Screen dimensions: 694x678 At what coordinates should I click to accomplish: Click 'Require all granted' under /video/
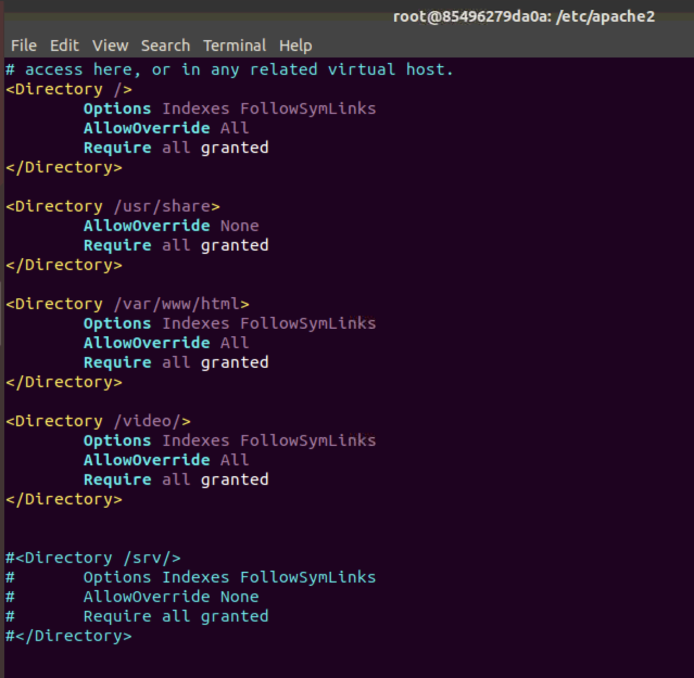click(176, 480)
